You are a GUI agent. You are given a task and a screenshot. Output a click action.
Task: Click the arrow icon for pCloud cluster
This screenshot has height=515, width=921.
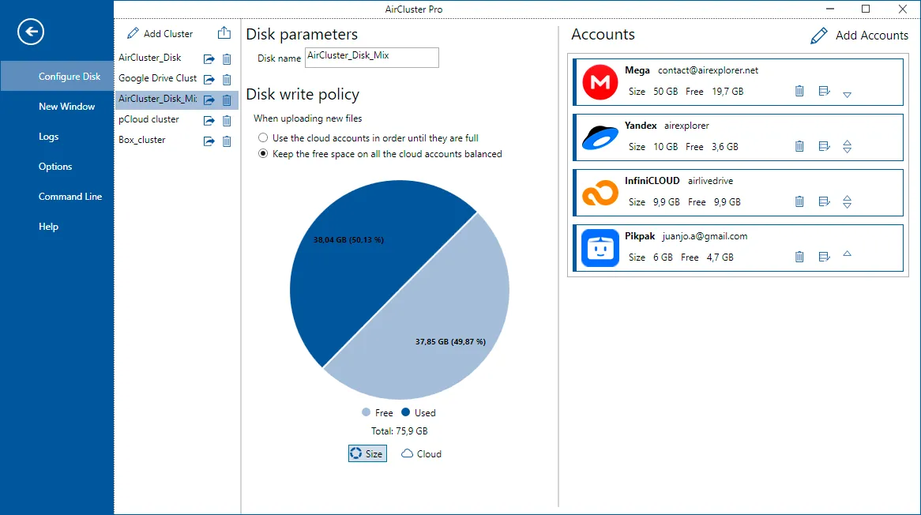(x=209, y=121)
